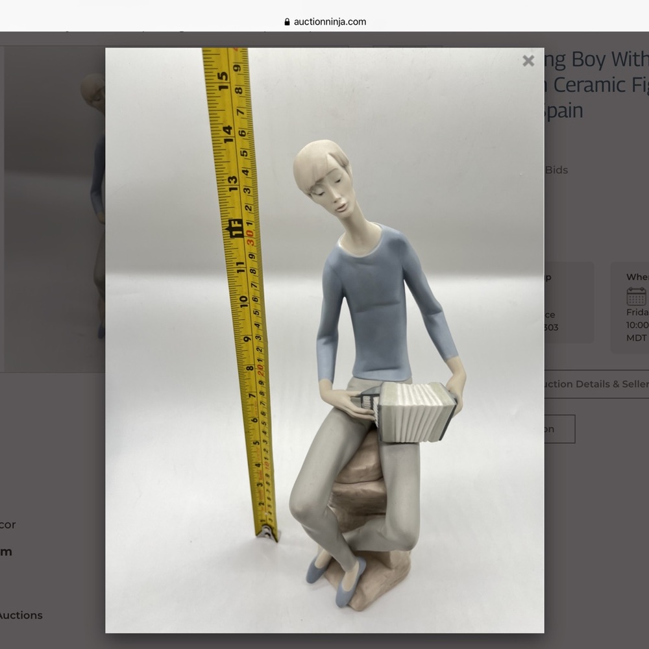Screen dimensions: 649x649
Task: Click the outlined button ending in 'on'
Action: [x=559, y=429]
